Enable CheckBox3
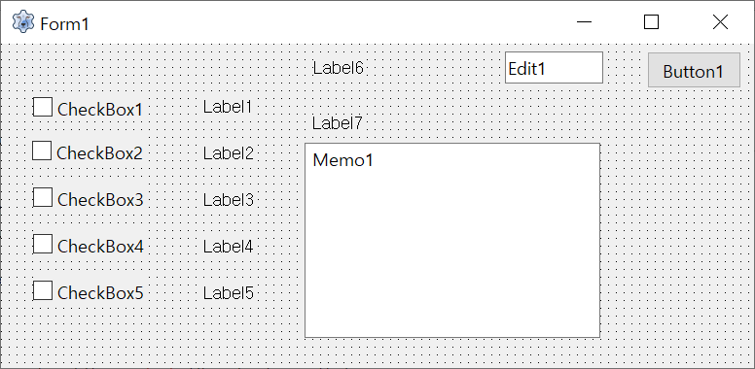The height and width of the screenshot is (369, 755). [x=43, y=197]
